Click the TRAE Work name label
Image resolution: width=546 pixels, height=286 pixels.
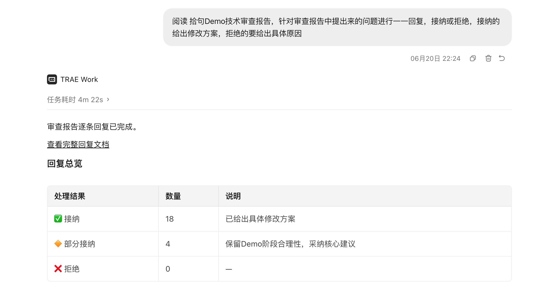pos(79,79)
